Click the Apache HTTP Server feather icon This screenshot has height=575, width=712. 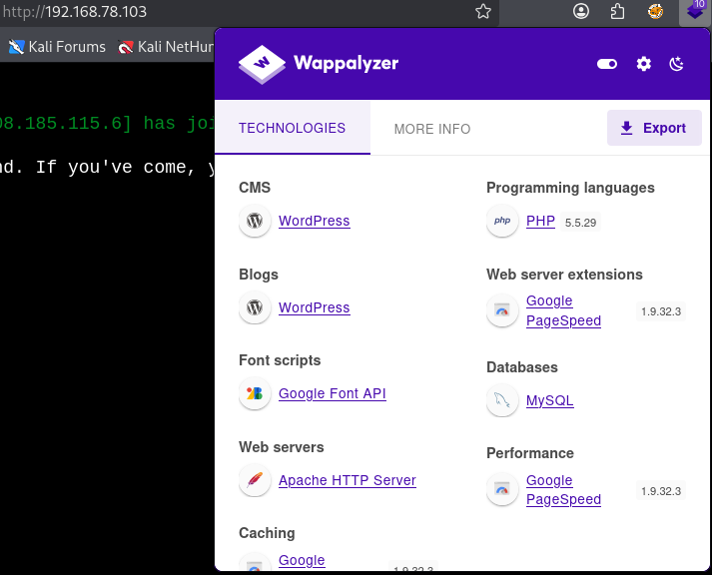[x=255, y=481]
